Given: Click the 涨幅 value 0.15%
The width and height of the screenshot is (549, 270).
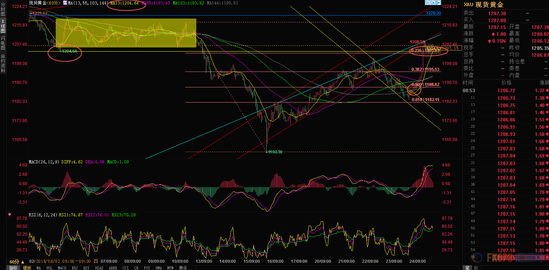Looking at the screenshot, I should (497, 41).
